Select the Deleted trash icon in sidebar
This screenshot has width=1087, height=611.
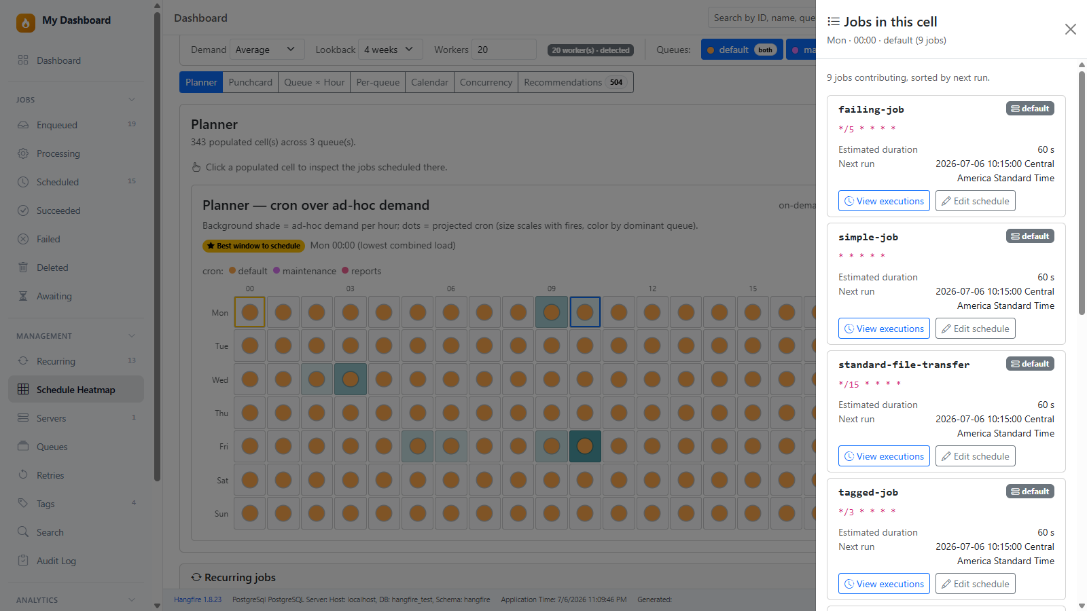click(23, 267)
